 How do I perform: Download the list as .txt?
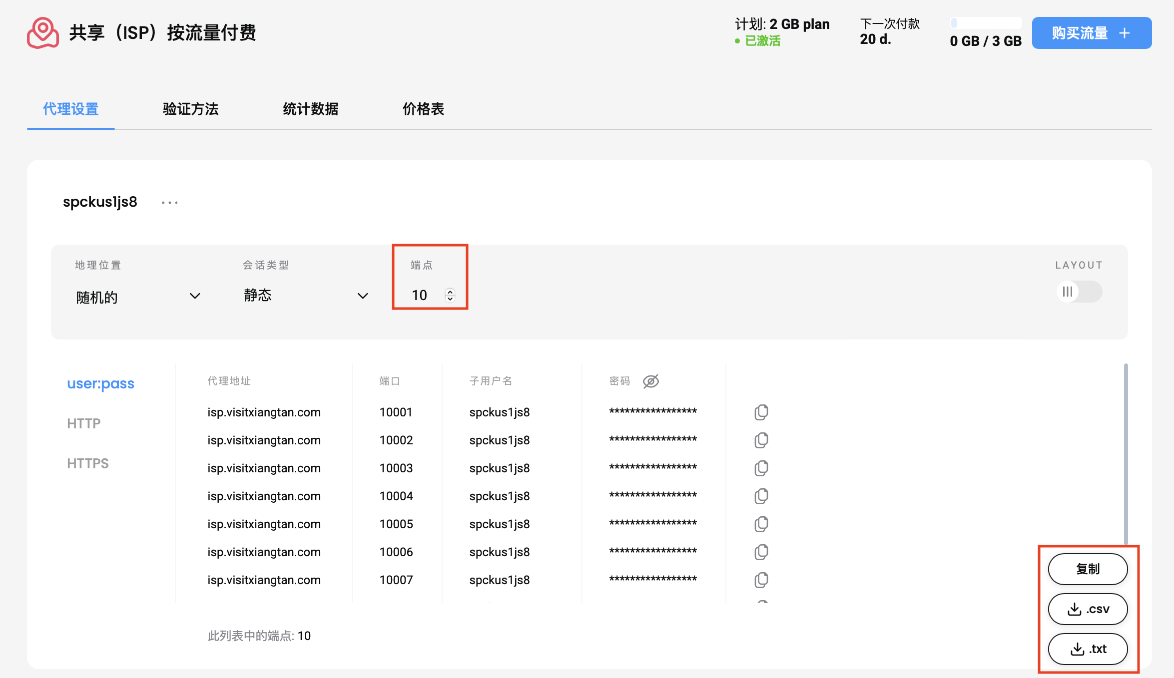tap(1088, 649)
